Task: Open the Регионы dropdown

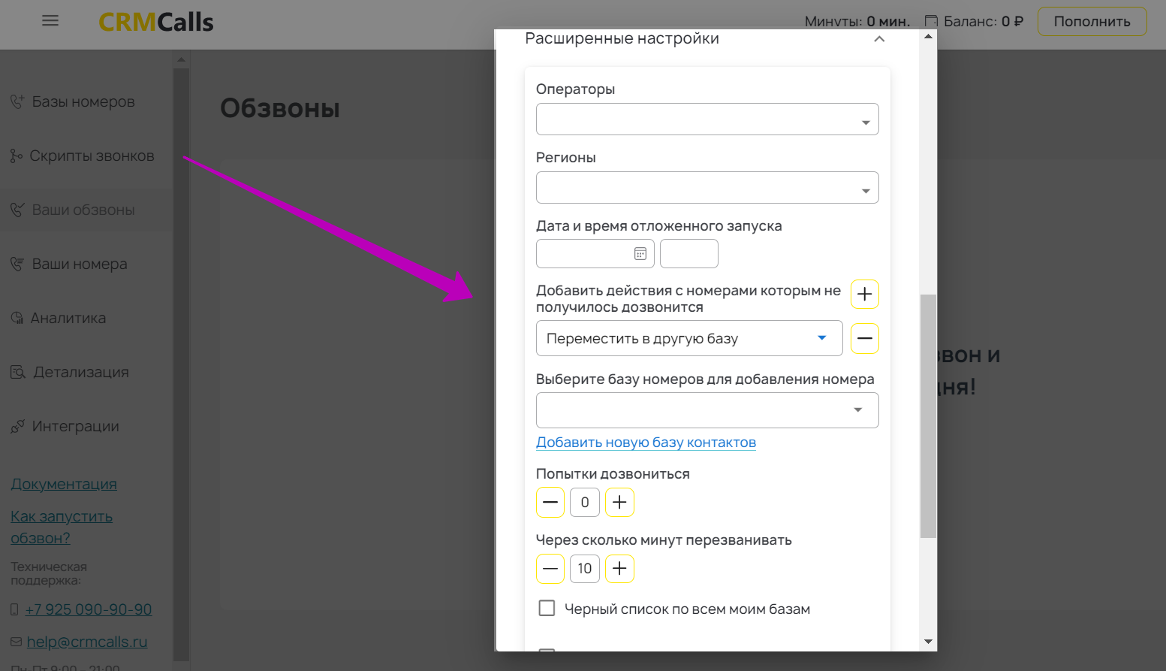Action: (707, 188)
